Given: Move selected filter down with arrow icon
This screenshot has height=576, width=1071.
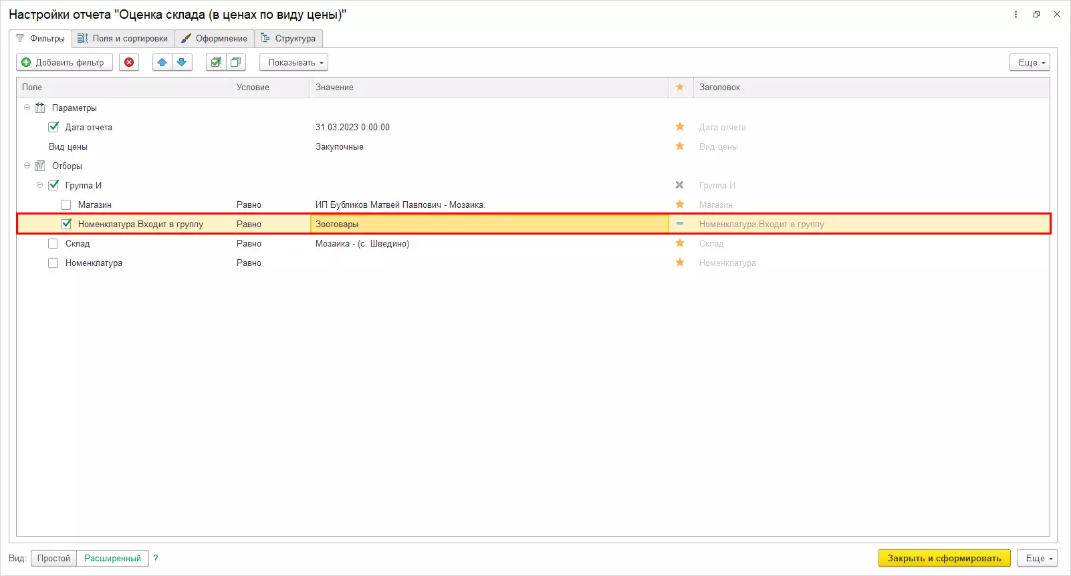Looking at the screenshot, I should (181, 63).
